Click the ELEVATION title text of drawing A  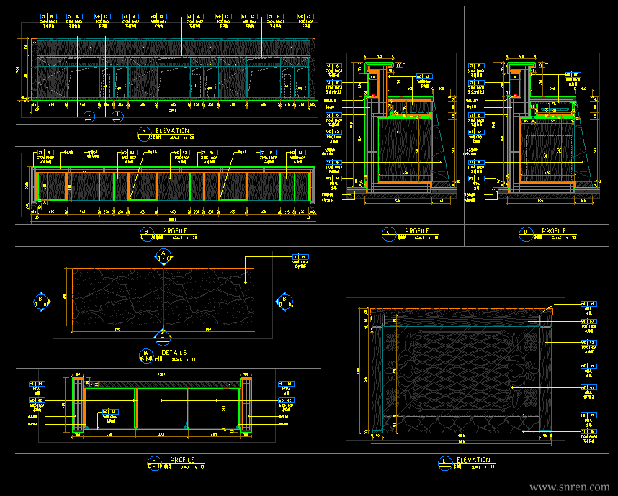coord(173,131)
